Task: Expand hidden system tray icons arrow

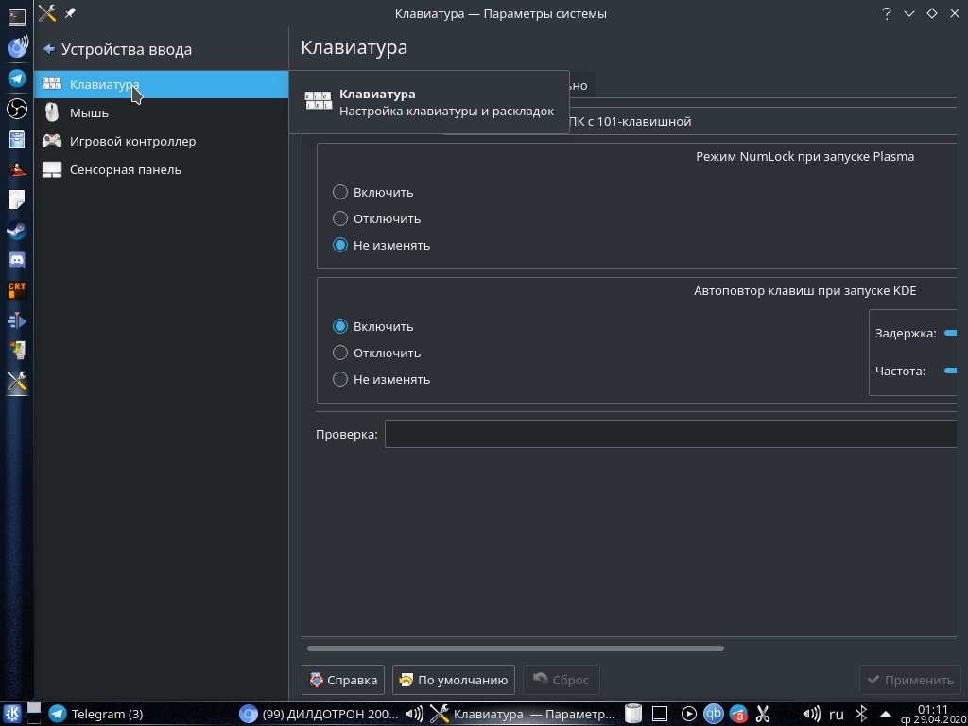Action: 884,714
